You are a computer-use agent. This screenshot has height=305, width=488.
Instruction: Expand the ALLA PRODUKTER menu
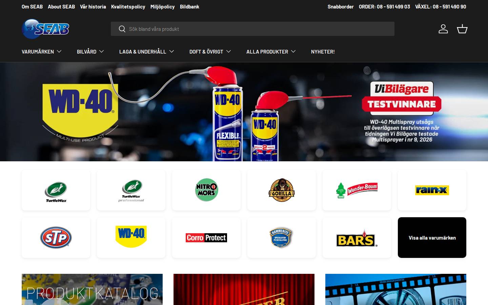[271, 52]
